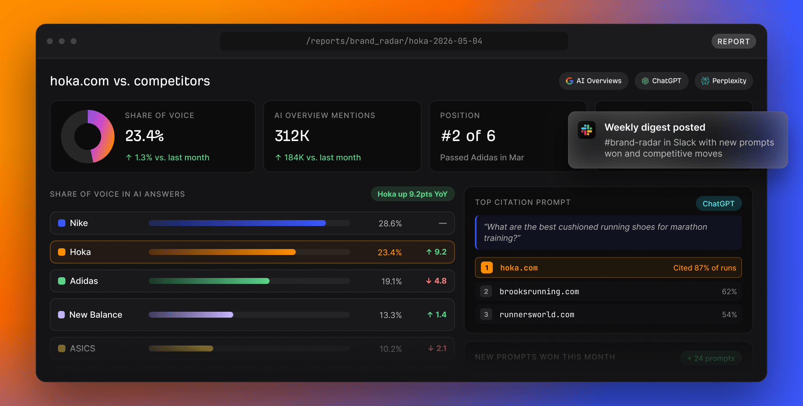
Task: Click the Hoka orange color swatch
Action: (x=62, y=252)
